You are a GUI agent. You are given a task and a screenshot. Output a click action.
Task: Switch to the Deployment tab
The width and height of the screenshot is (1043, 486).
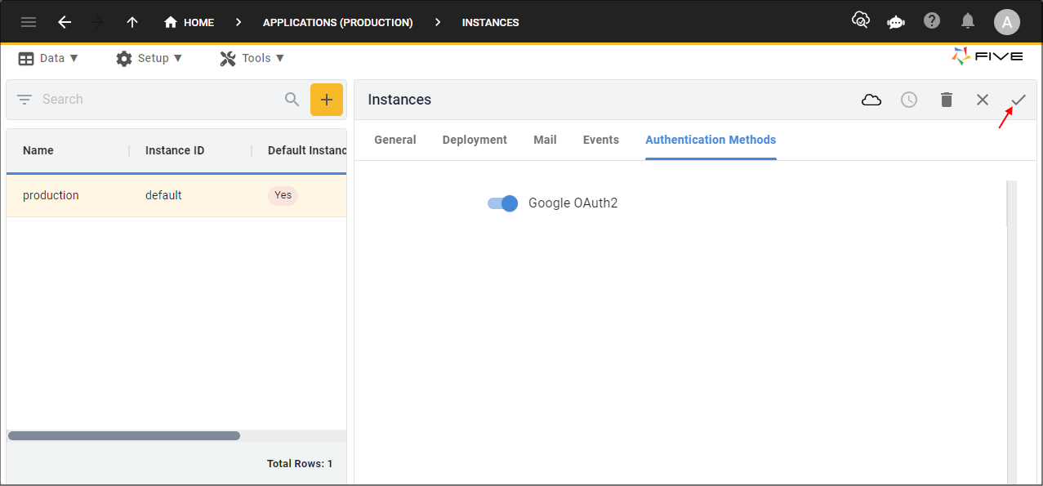[475, 140]
